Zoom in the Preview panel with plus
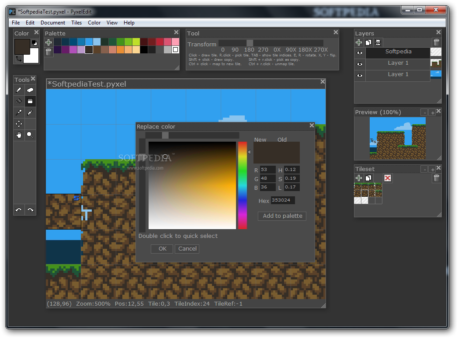Screen dimensions: 458x338 click(x=433, y=112)
